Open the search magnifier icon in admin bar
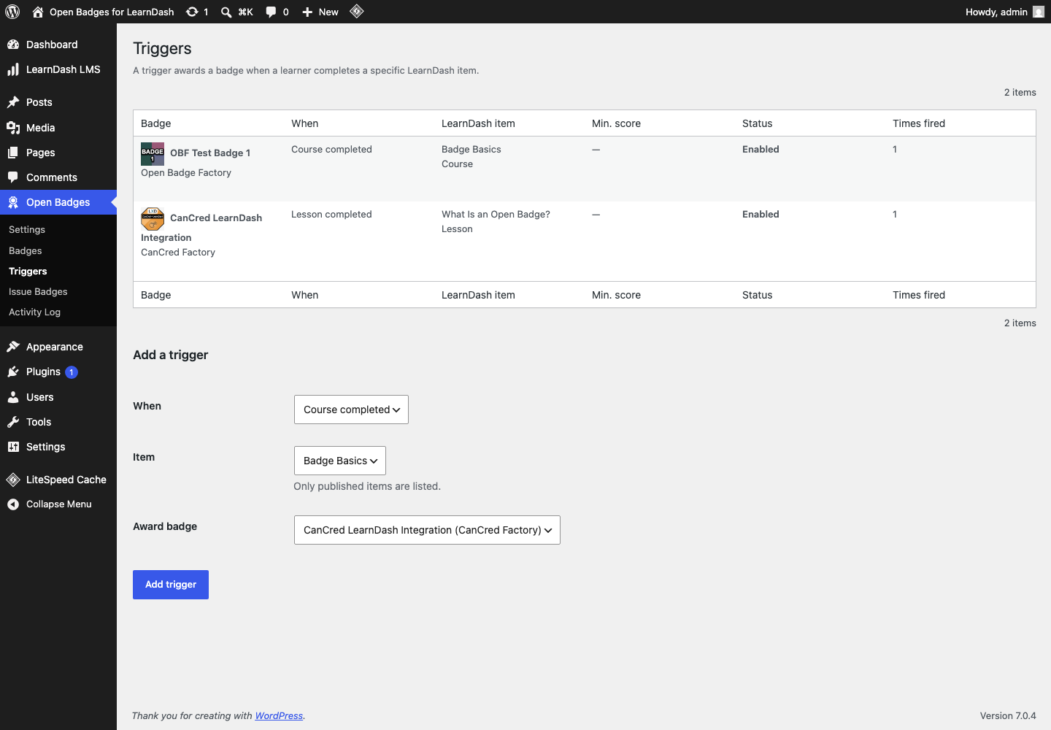 click(226, 12)
